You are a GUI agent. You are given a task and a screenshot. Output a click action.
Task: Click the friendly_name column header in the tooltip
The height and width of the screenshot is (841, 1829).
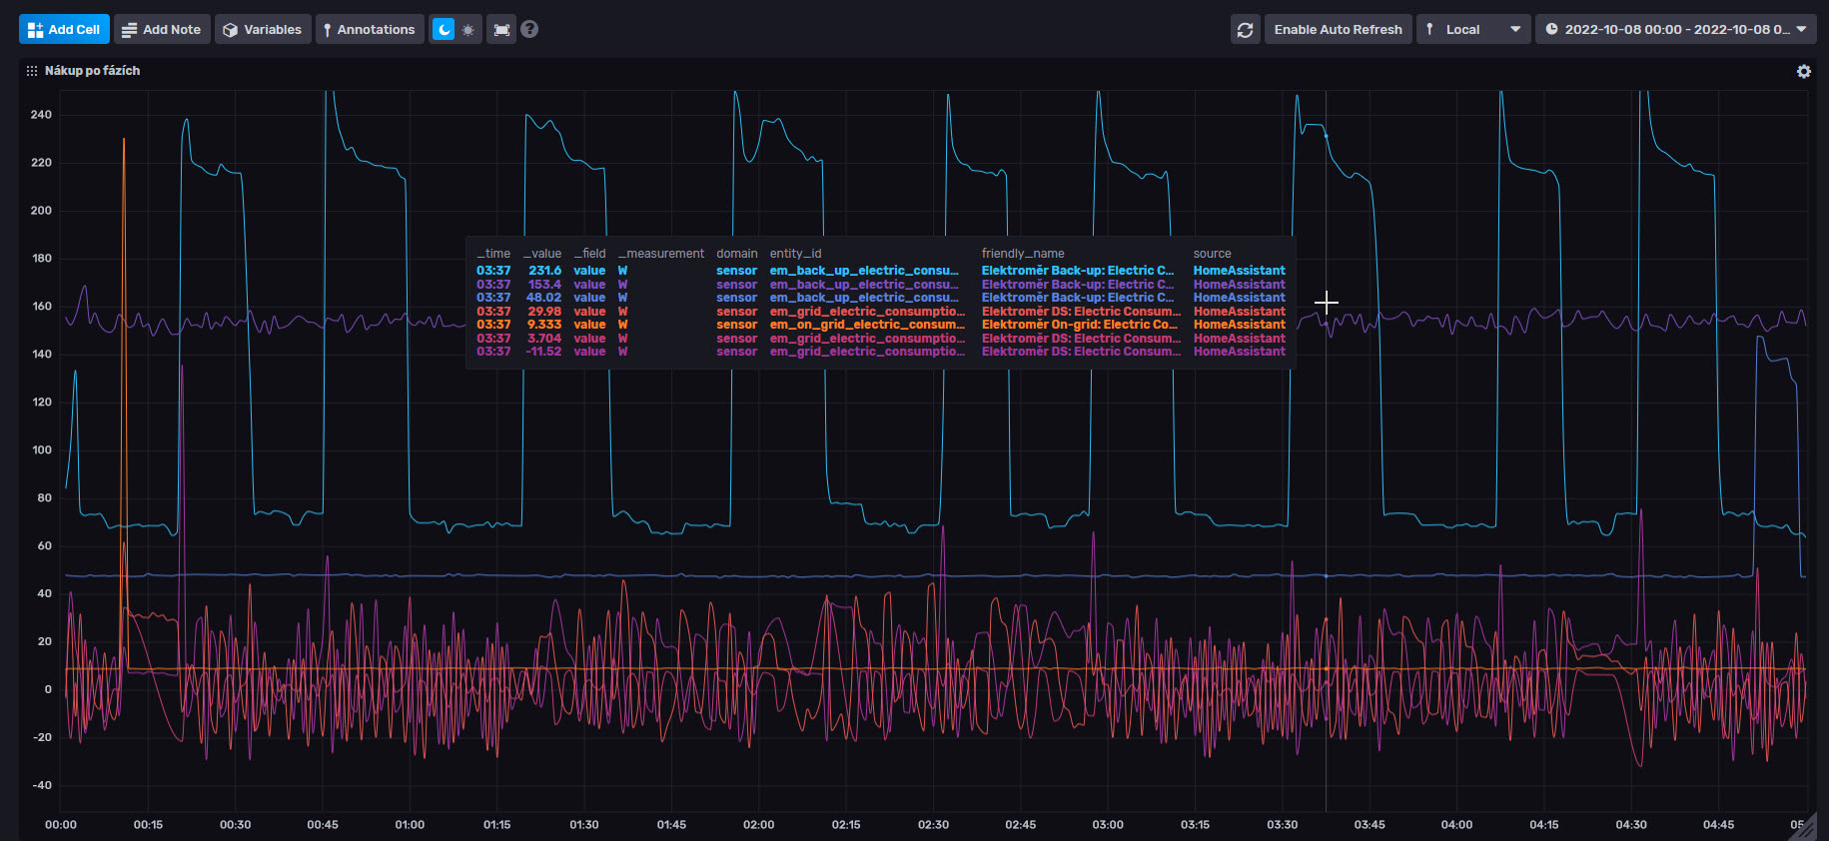tap(1023, 254)
